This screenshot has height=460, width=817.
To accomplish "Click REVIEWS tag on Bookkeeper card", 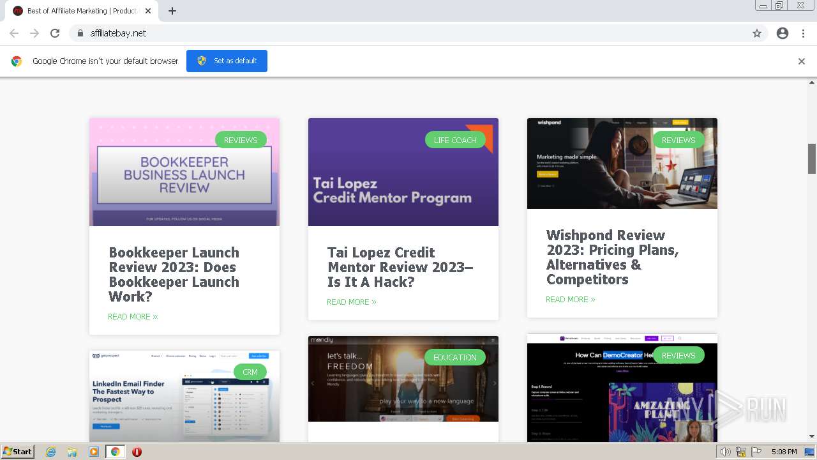I will pos(241,140).
